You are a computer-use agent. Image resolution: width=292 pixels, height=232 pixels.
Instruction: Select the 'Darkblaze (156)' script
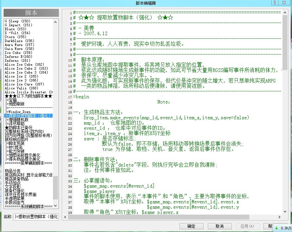[x=19, y=41]
